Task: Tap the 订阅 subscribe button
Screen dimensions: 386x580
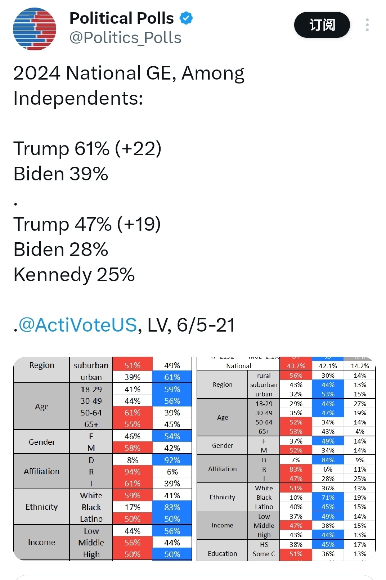Action: [x=322, y=25]
